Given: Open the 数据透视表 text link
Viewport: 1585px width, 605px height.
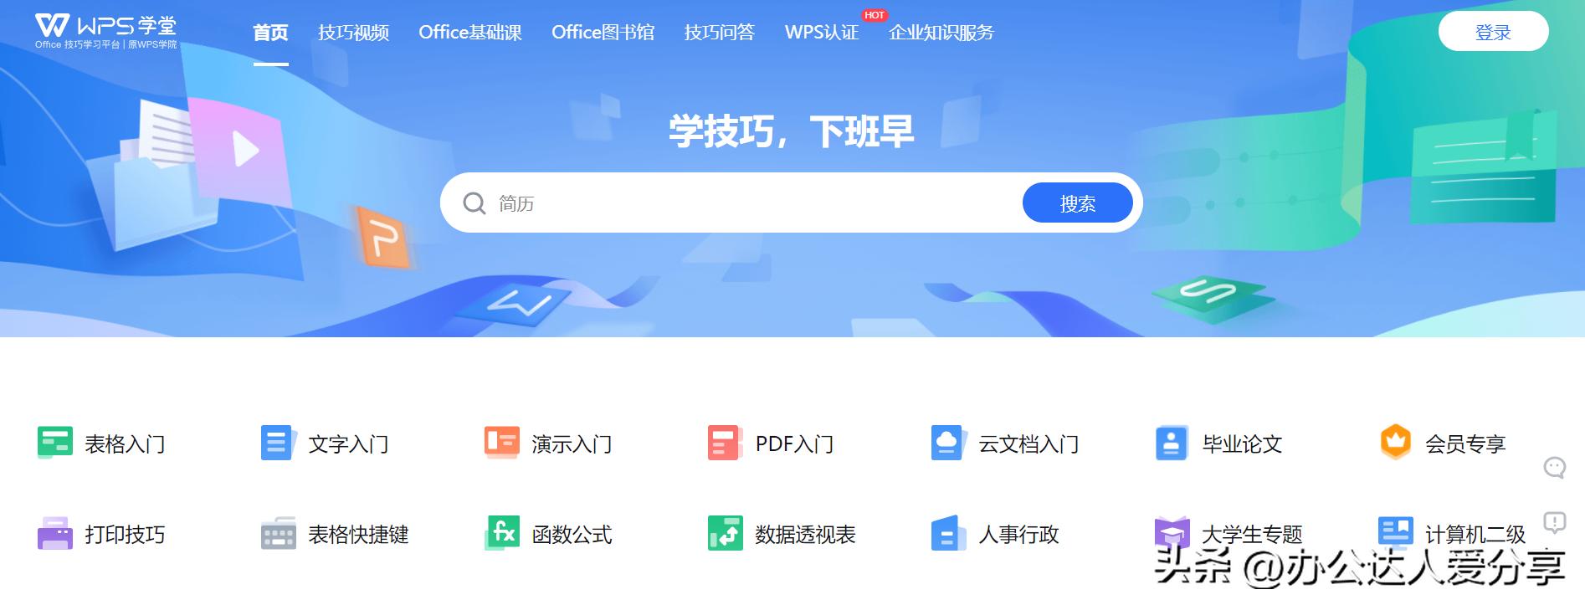Looking at the screenshot, I should [x=805, y=535].
